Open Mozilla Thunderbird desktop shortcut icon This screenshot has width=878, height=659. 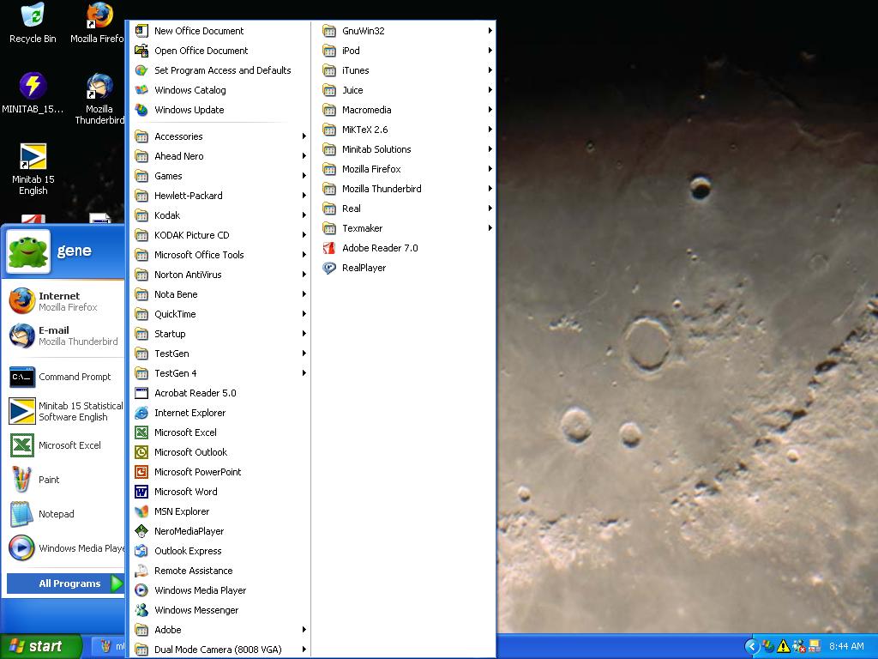99,88
